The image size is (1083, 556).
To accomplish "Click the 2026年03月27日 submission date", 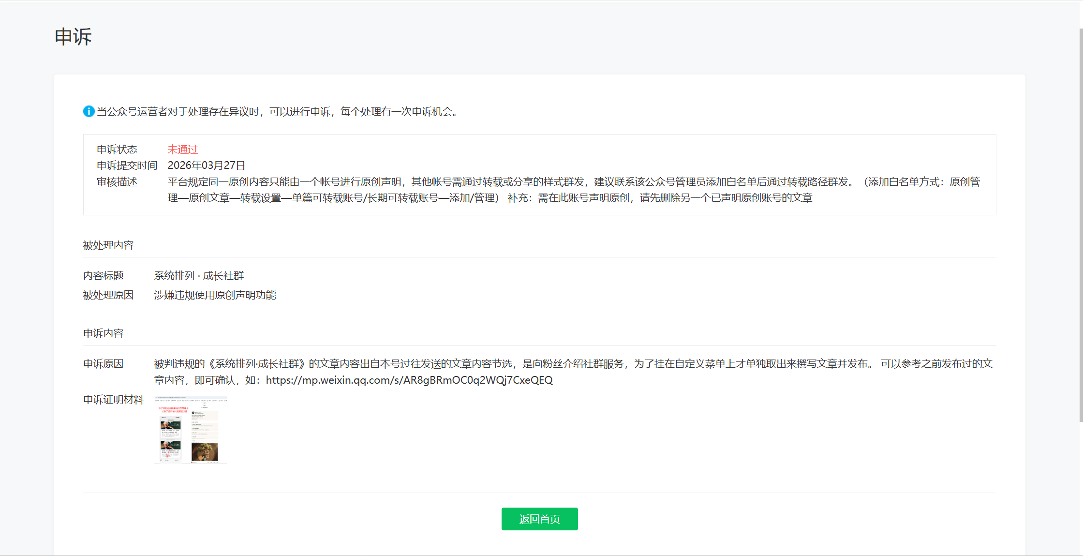I will click(x=206, y=165).
